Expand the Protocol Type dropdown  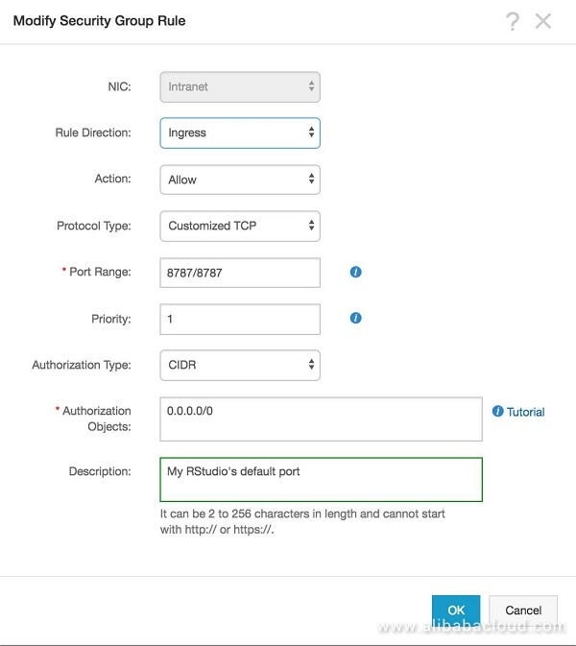[x=239, y=226]
